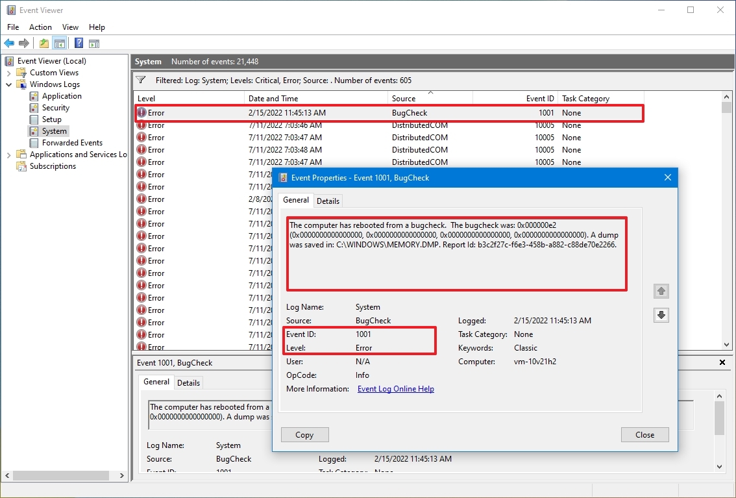The height and width of the screenshot is (498, 736).
Task: Click the Help question mark toolbar icon
Action: (x=78, y=43)
